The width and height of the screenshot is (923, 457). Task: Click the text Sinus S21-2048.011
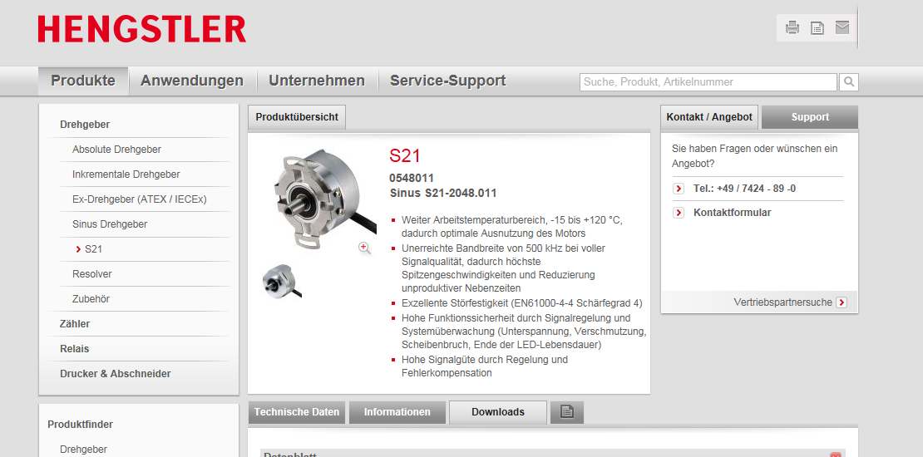[x=443, y=193]
